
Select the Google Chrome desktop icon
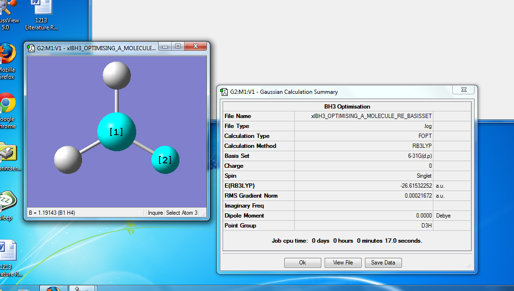coord(8,110)
